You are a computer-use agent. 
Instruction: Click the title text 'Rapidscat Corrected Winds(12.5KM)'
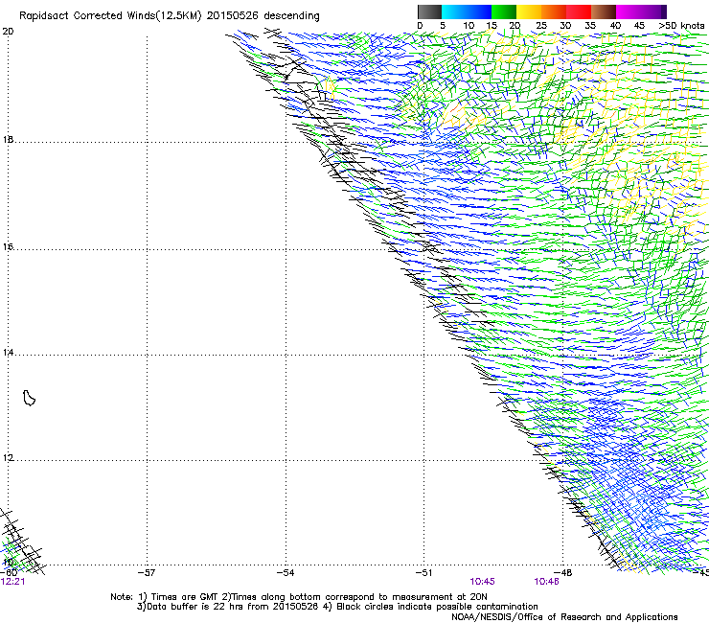click(x=110, y=16)
